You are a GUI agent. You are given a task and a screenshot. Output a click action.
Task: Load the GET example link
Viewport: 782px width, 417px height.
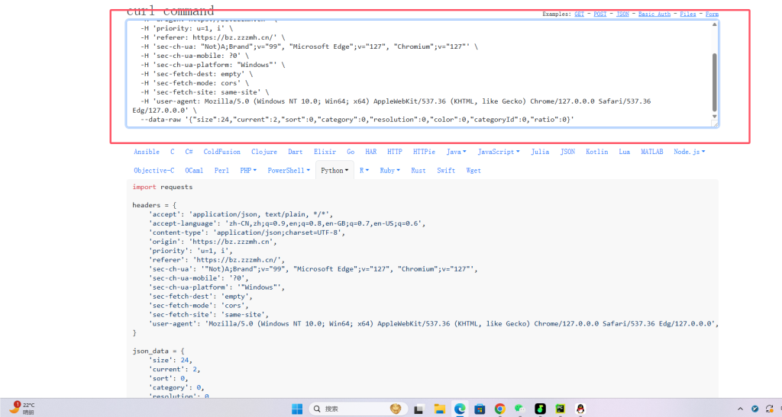(x=579, y=14)
